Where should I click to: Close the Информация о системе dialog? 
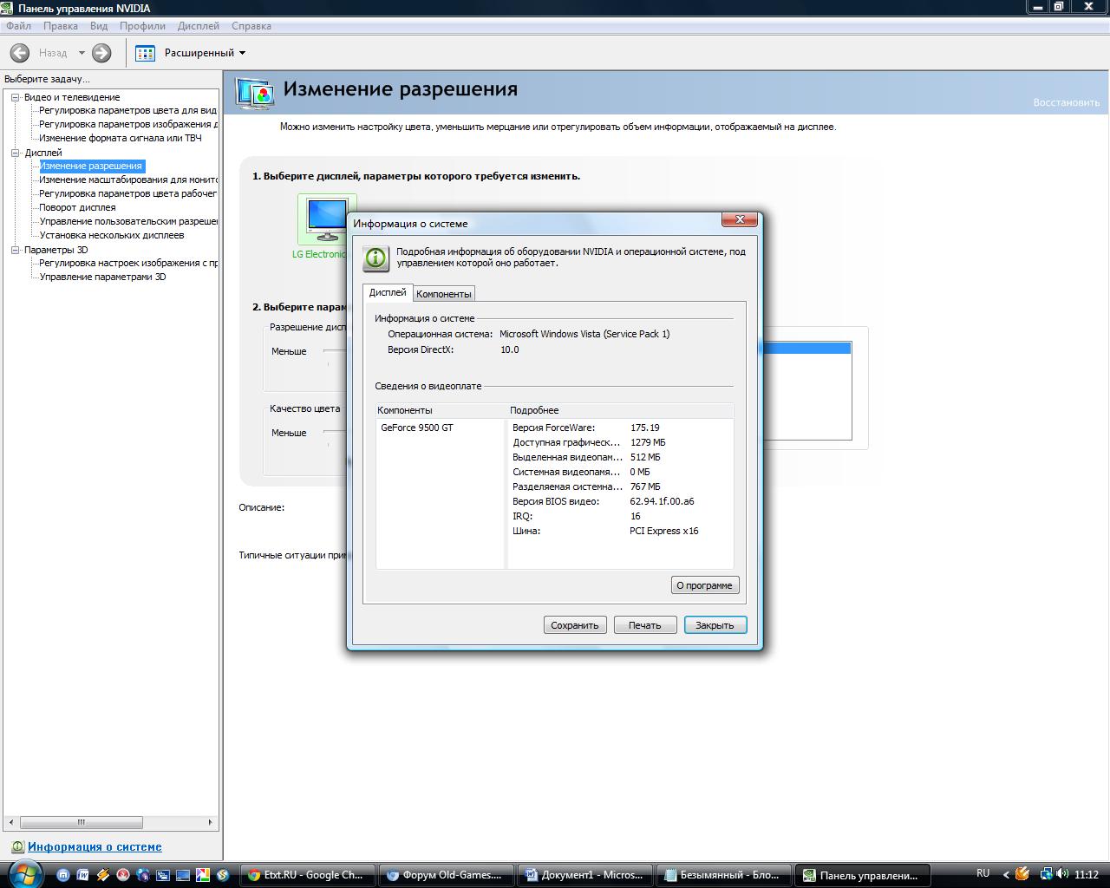(x=740, y=219)
